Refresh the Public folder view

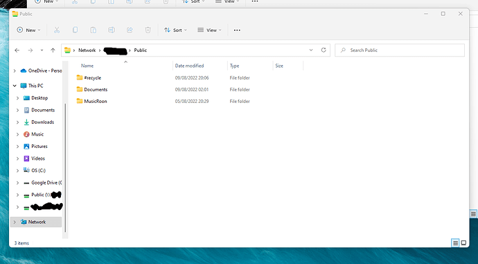(x=324, y=50)
